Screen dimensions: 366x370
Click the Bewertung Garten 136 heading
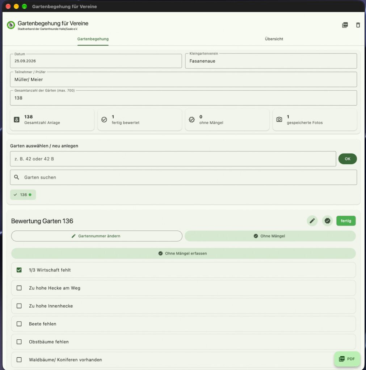coord(42,221)
